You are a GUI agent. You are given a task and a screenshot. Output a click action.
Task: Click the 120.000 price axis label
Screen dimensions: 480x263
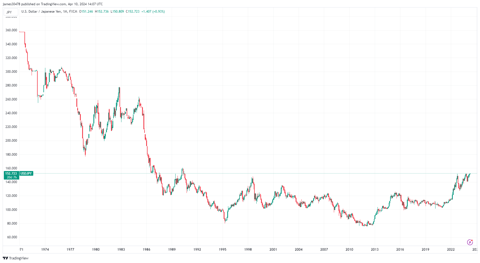coord(11,196)
